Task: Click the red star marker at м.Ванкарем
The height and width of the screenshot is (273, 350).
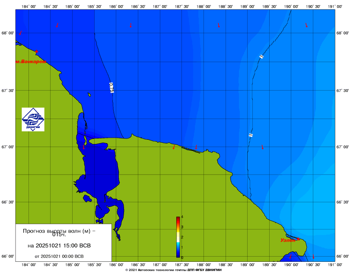Action: point(37,51)
